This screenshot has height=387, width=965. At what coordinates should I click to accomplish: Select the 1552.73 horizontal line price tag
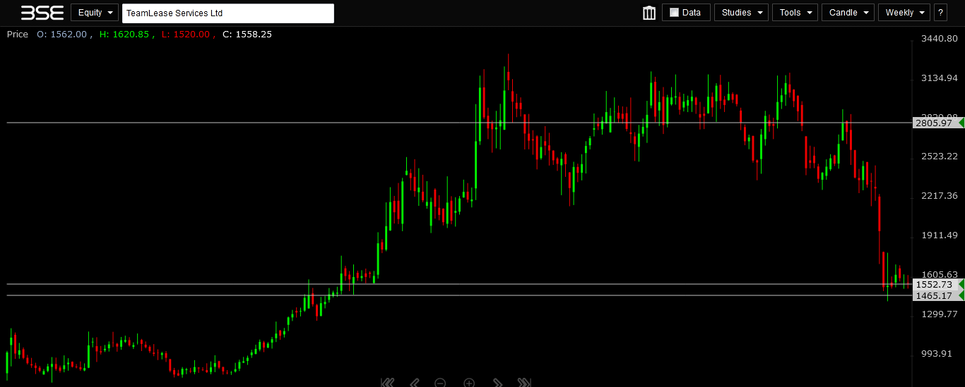tap(934, 284)
